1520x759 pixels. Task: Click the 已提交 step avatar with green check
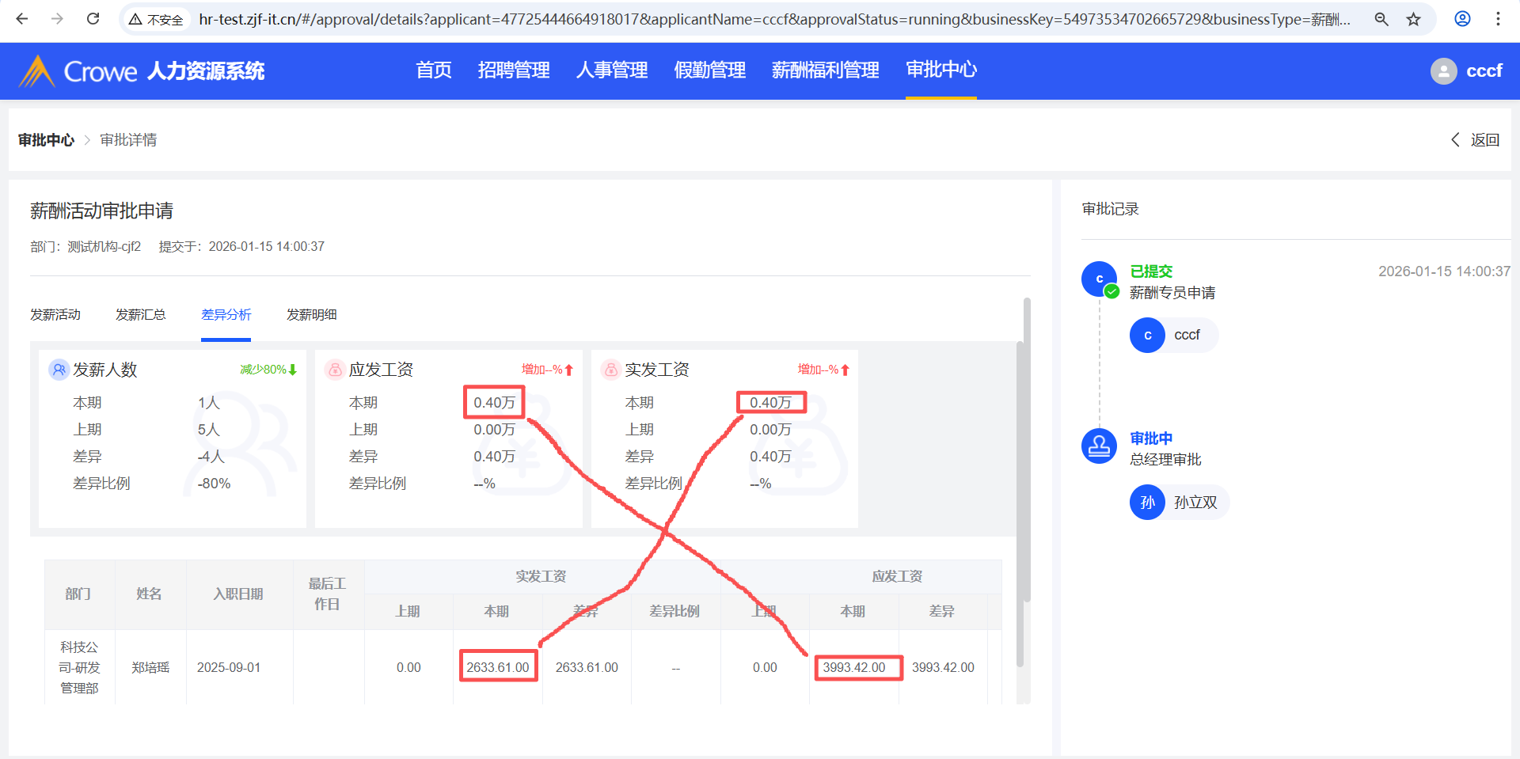tap(1100, 279)
